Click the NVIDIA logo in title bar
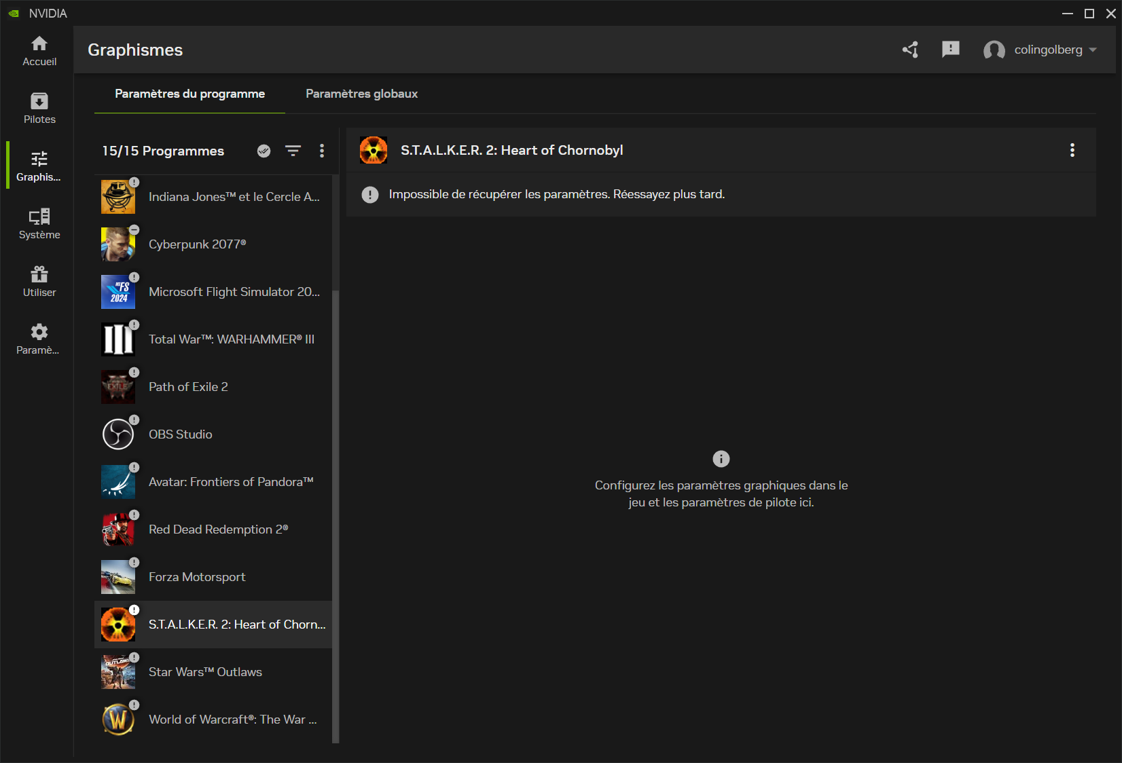Screen dimensions: 1122x763 coord(14,14)
